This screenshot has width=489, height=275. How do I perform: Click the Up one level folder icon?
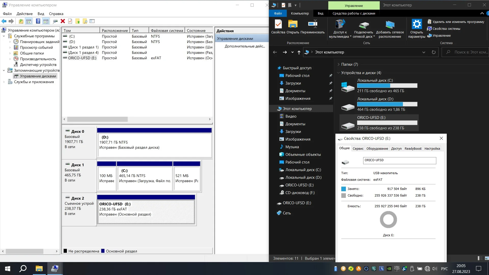21,21
